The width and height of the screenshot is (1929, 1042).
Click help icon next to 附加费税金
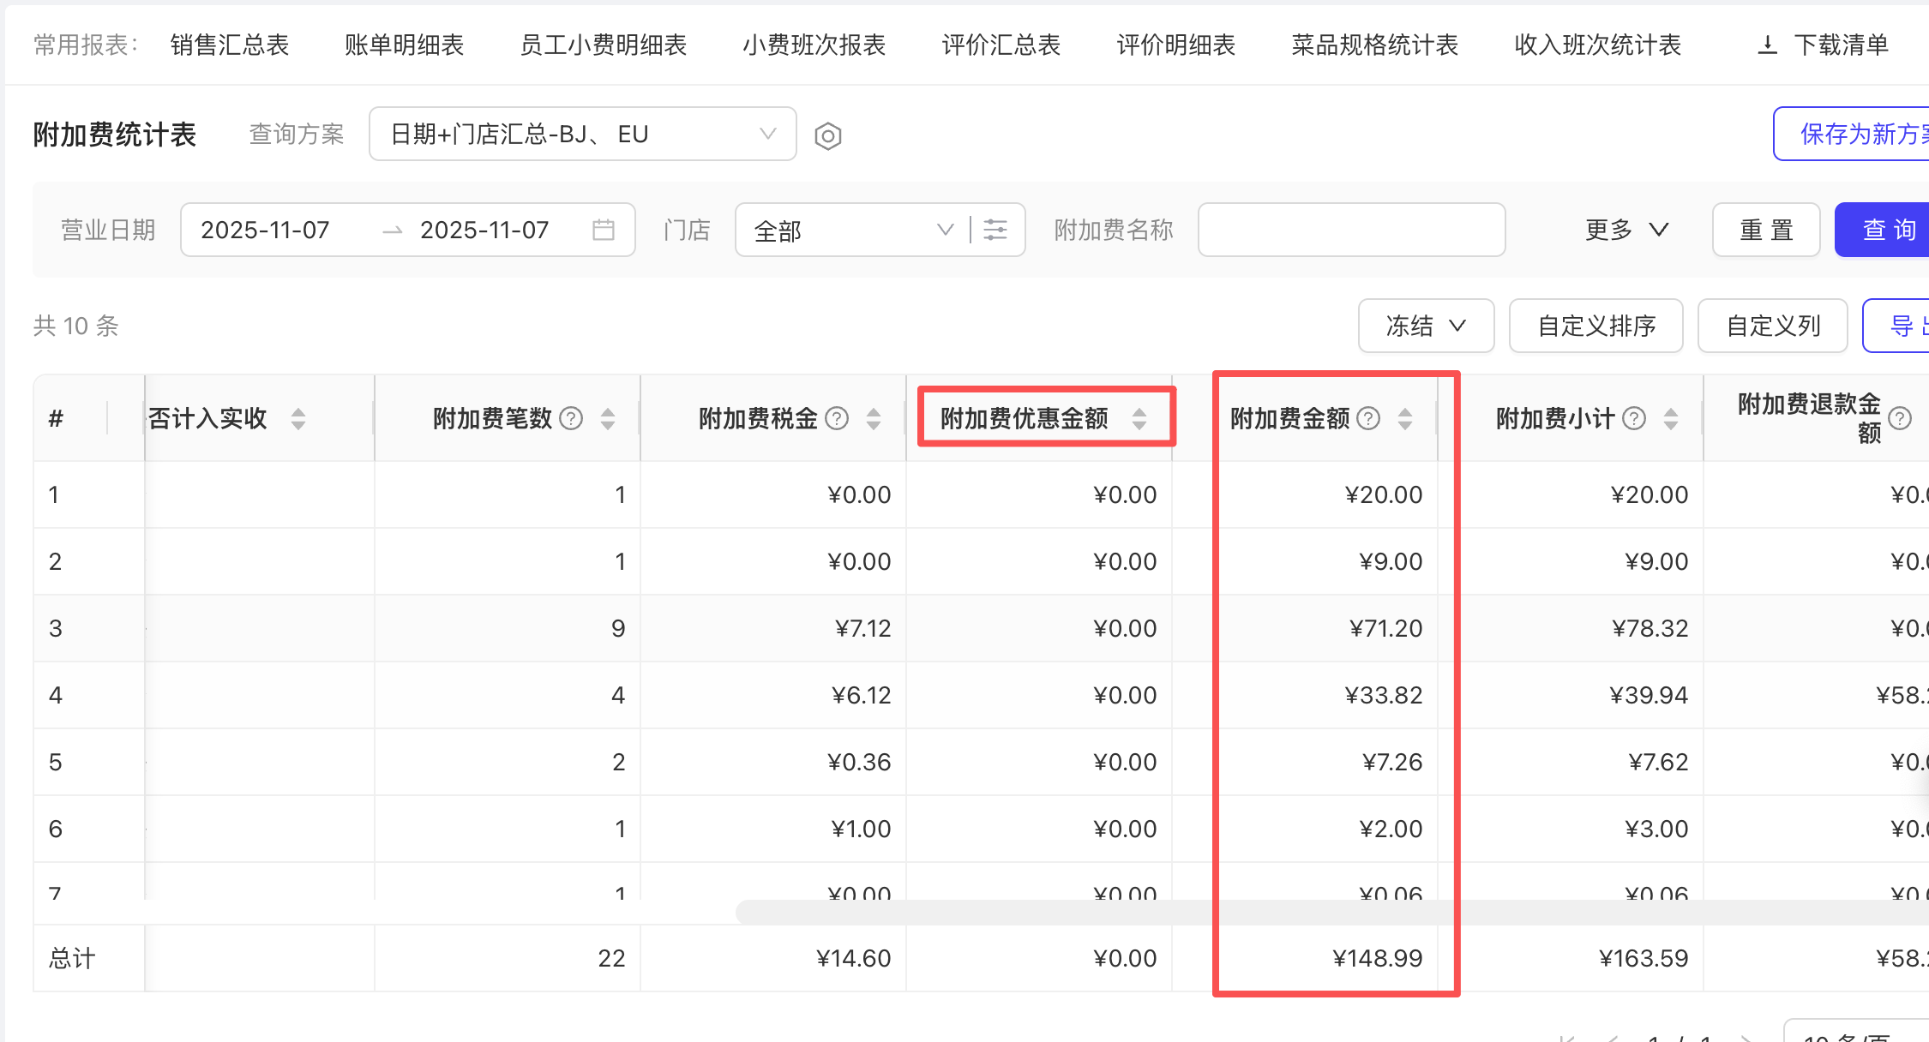click(x=837, y=418)
